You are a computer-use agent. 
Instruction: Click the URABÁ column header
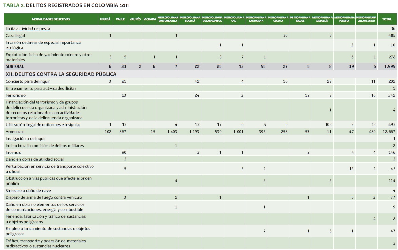tap(105, 19)
